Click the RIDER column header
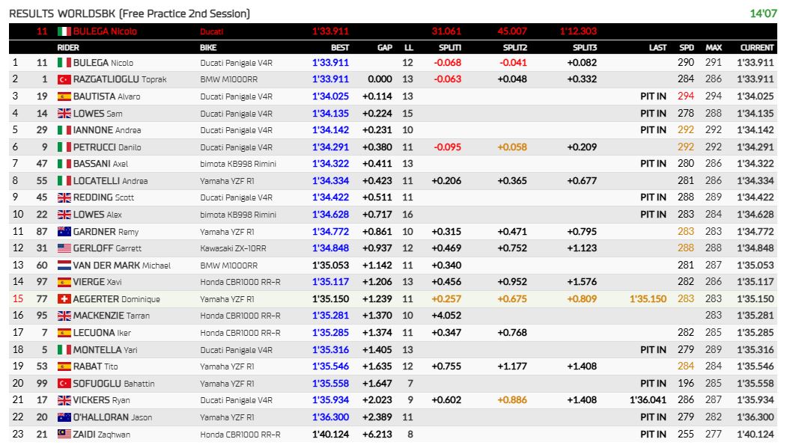Screen dimensions: 787x445 pyautogui.click(x=68, y=48)
